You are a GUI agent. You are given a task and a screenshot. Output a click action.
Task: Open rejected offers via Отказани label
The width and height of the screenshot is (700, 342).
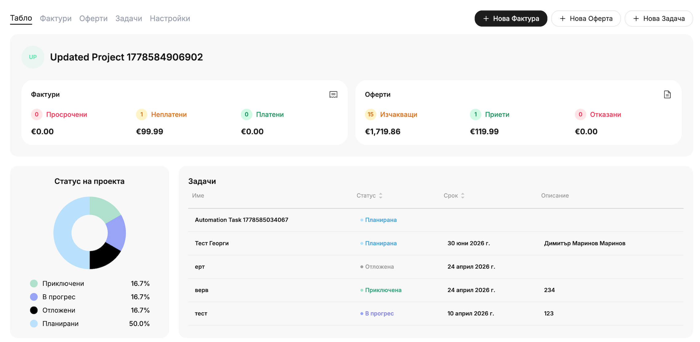pos(605,114)
